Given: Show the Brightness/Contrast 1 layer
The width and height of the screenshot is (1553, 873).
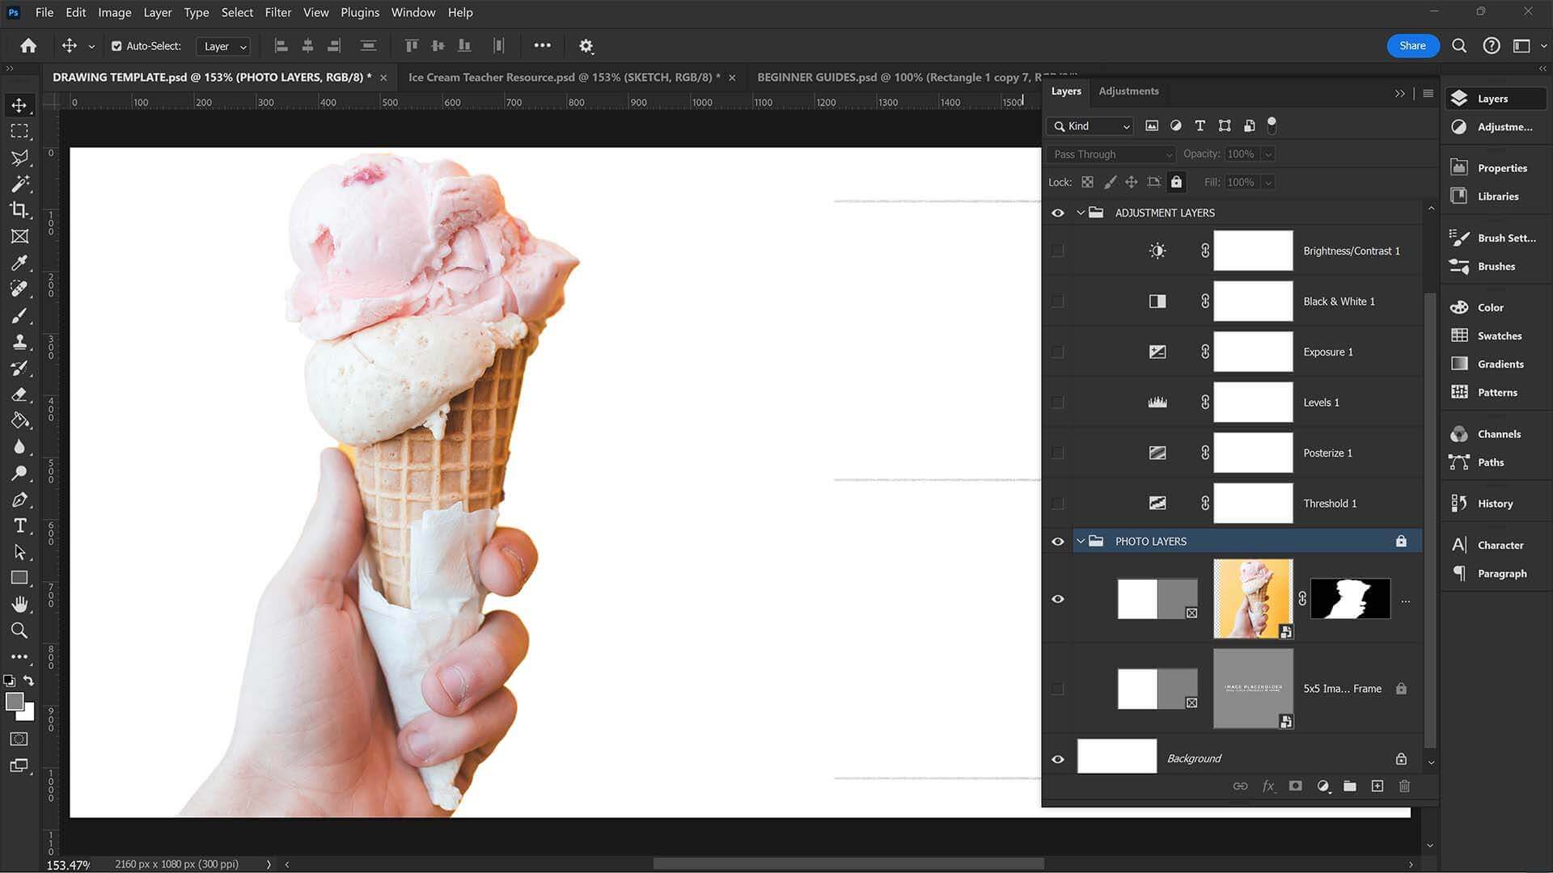Looking at the screenshot, I should tap(1057, 251).
